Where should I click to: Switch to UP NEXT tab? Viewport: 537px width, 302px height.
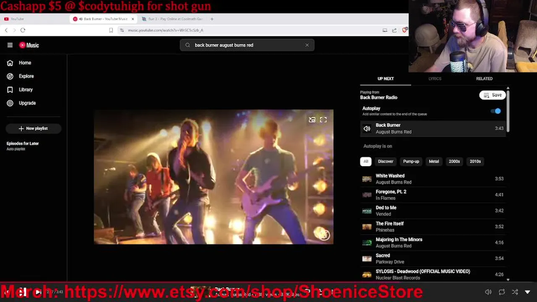click(x=386, y=79)
